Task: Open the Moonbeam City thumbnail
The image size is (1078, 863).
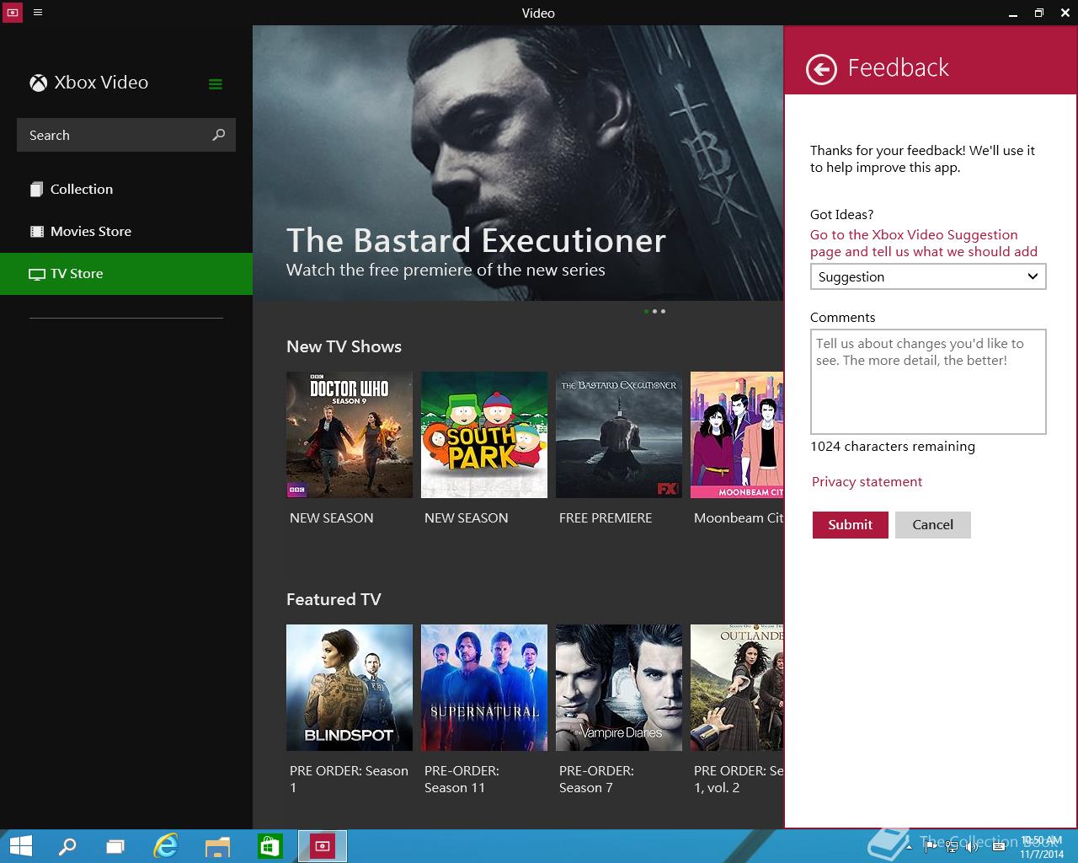Action: point(737,435)
